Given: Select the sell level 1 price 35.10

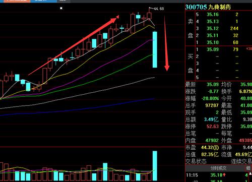Looking at the screenshot, I should tap(213, 42).
